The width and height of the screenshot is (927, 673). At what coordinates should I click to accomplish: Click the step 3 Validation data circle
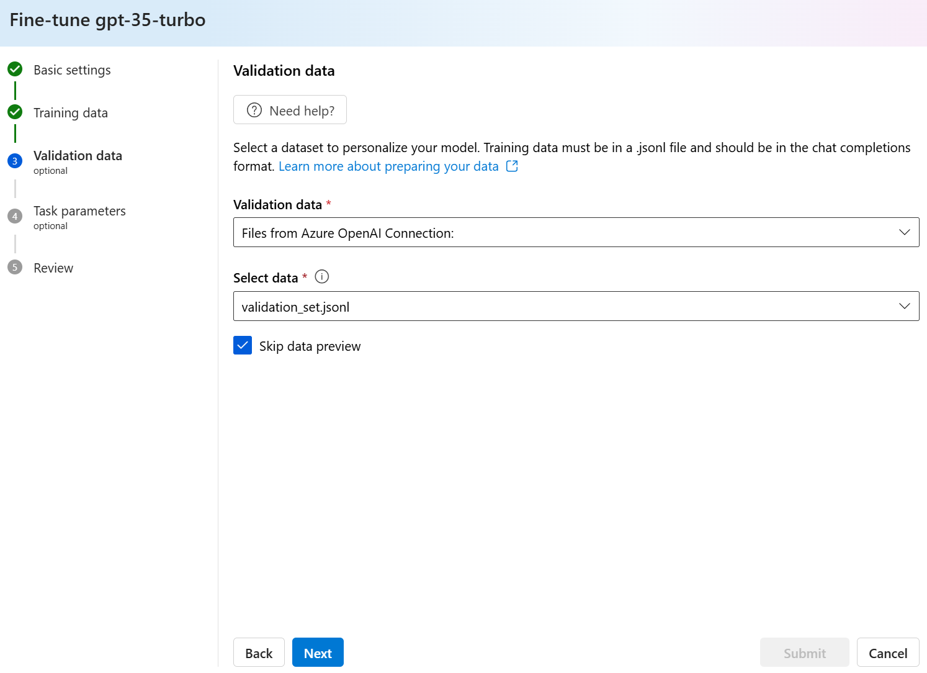point(15,161)
